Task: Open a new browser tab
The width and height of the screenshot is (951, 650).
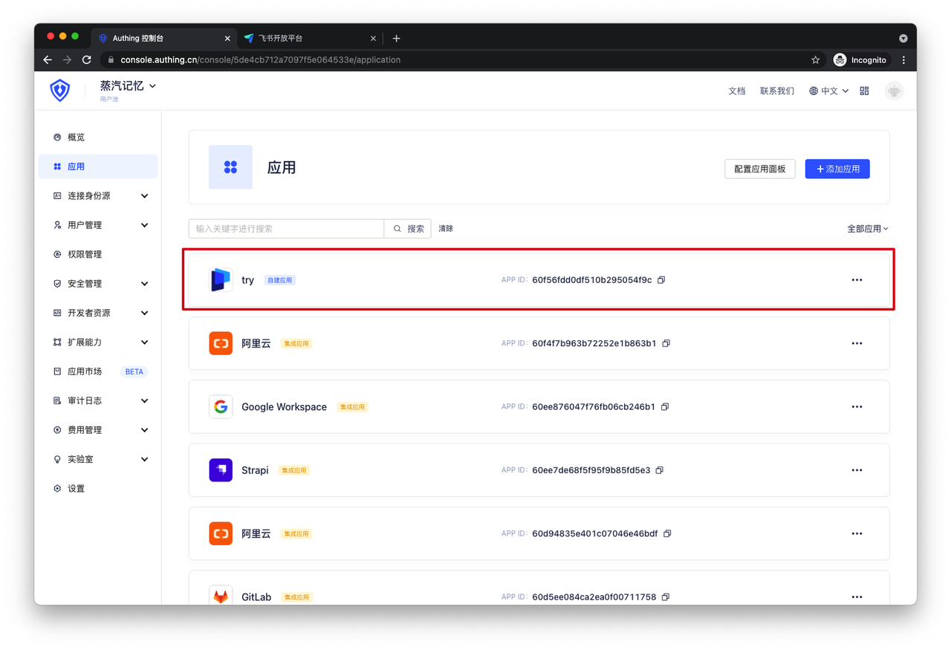Action: pyautogui.click(x=396, y=38)
